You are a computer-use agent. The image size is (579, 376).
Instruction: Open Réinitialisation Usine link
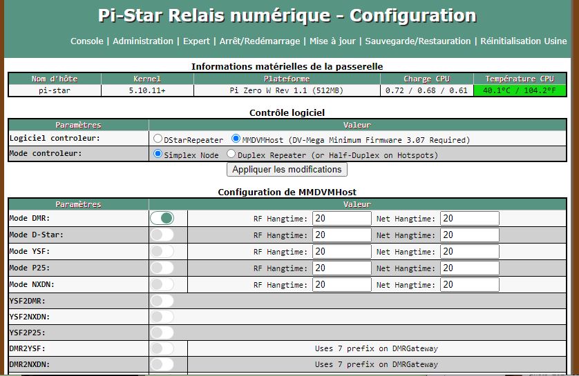click(x=524, y=41)
